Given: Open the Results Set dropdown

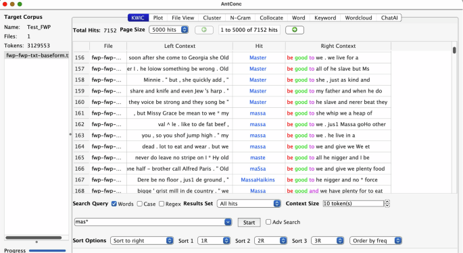Looking at the screenshot, I should (249, 204).
